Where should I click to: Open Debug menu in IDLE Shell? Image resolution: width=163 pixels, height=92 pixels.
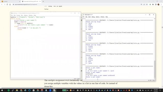click(x=93, y=17)
